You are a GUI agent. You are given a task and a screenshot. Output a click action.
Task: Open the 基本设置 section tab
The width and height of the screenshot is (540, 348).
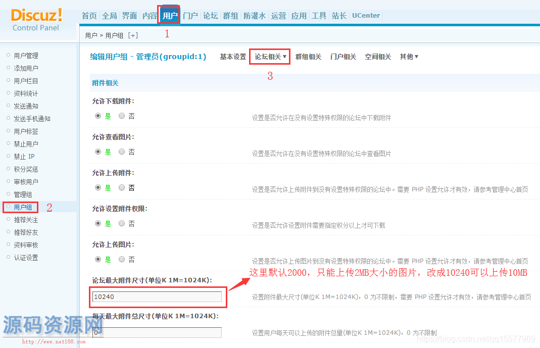coord(233,57)
